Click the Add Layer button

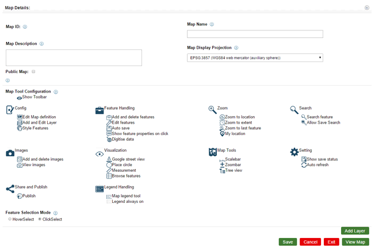tap(355, 230)
